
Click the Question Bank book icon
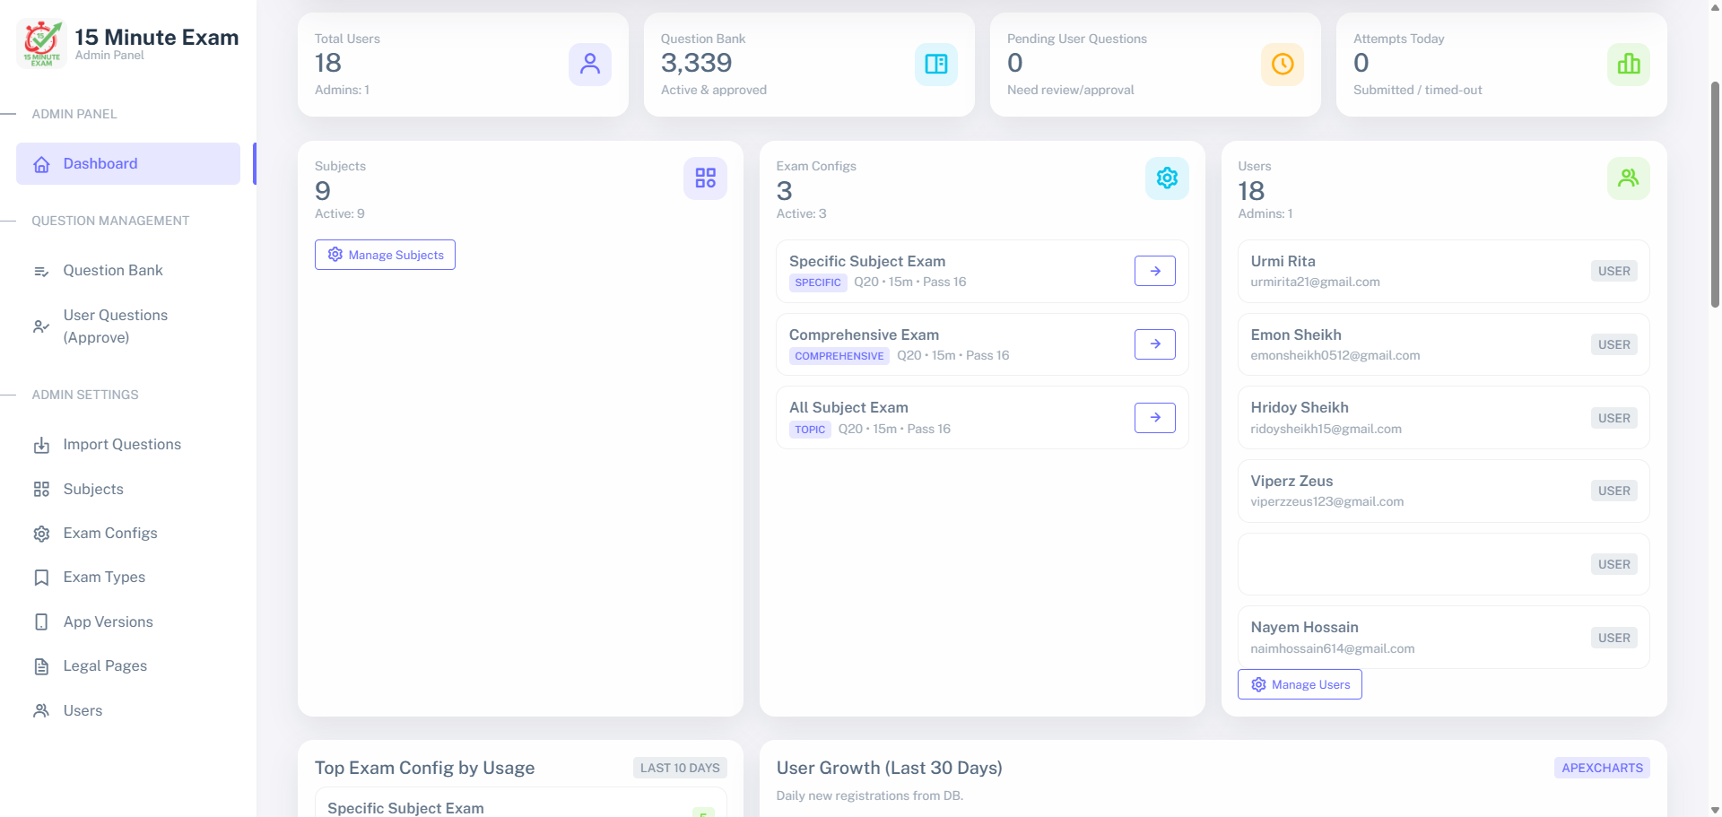pos(936,65)
